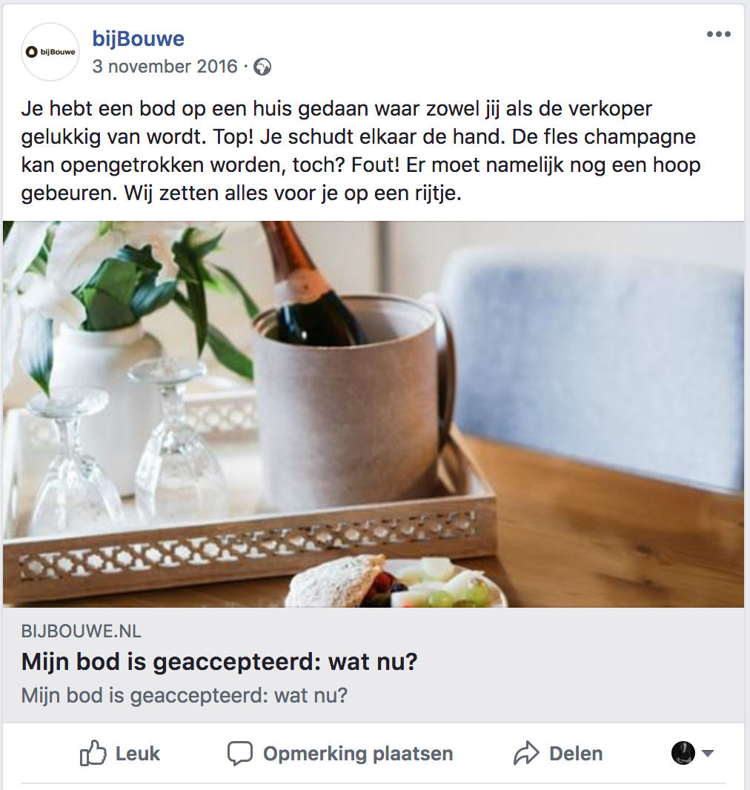
Task: Click the grey link description subtitle
Action: [x=185, y=696]
